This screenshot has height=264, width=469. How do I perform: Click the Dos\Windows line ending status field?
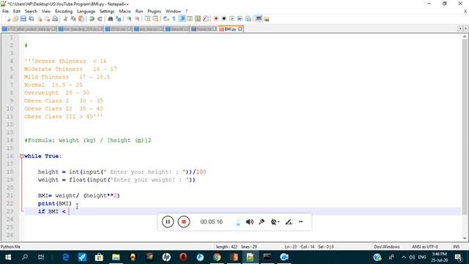[x=387, y=247]
